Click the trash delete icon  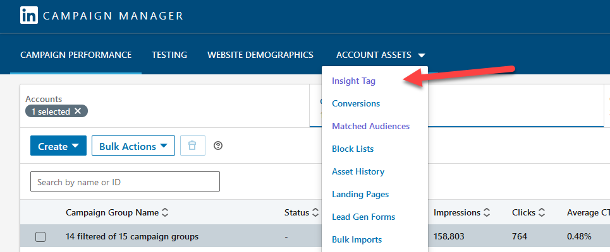point(192,146)
